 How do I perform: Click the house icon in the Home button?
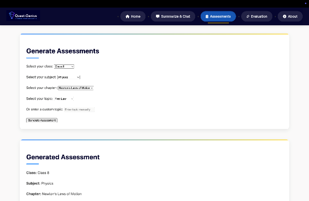click(127, 16)
